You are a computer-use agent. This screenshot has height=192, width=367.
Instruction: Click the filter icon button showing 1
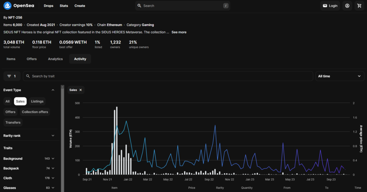click(x=12, y=76)
